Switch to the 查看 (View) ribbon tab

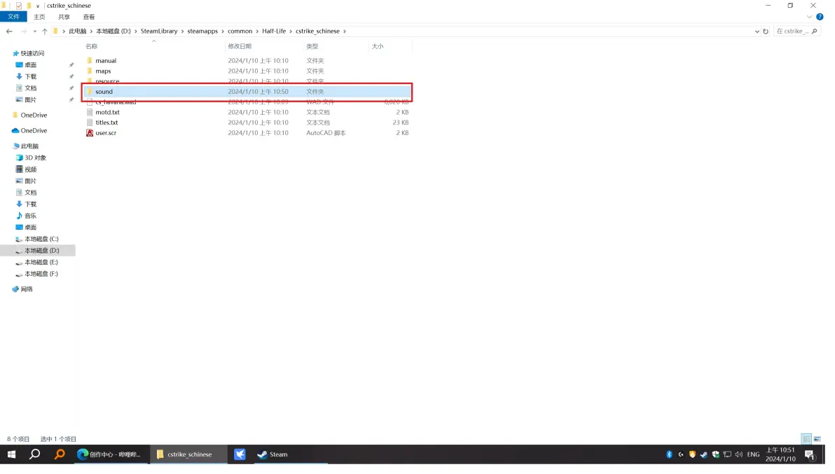tap(89, 17)
